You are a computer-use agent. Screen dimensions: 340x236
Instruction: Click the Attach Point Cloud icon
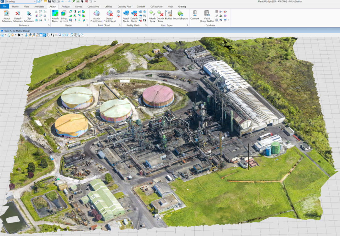click(97, 14)
